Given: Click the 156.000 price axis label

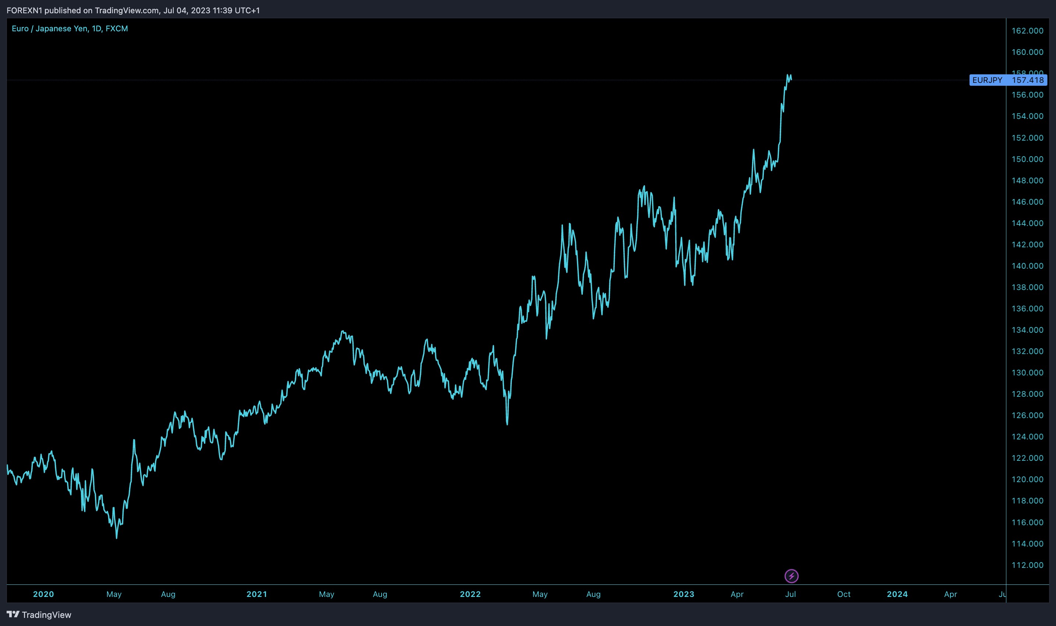Looking at the screenshot, I should pyautogui.click(x=1027, y=95).
